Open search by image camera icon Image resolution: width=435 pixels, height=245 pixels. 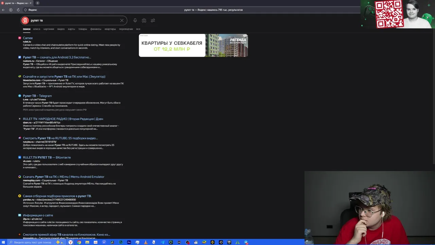coord(144,20)
